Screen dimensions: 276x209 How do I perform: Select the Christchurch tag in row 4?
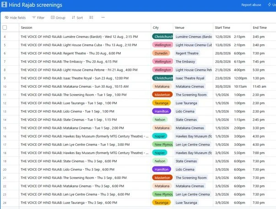click(x=162, y=37)
